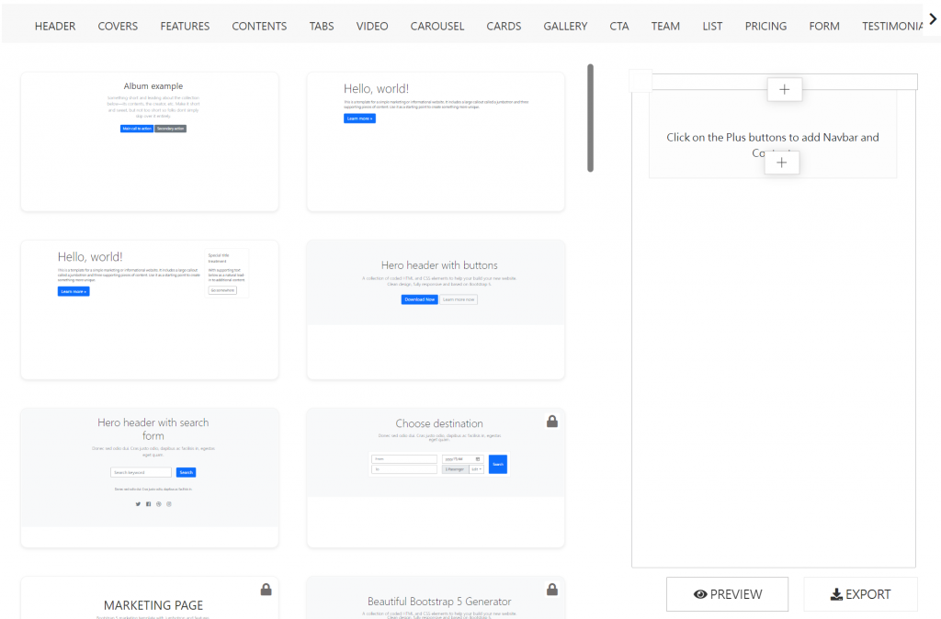Viewport: 941px width, 619px height.
Task: Select the MARKETING PAGE template
Action: pos(150,598)
